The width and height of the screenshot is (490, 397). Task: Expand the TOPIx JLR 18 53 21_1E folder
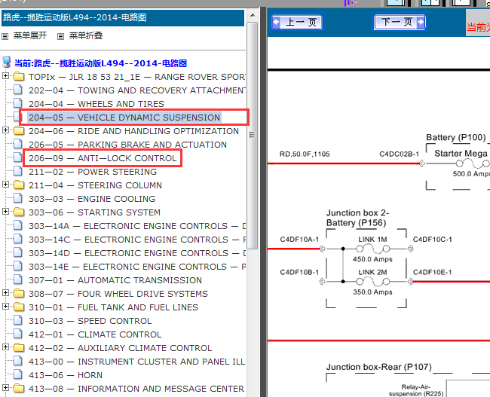[5, 76]
